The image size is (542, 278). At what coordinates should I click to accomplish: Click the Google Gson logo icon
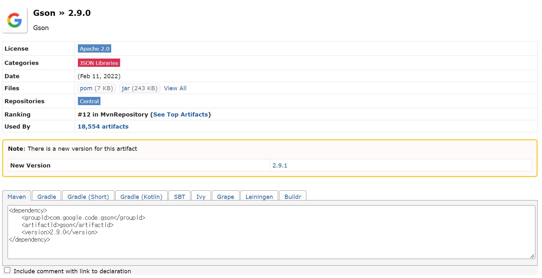pyautogui.click(x=15, y=21)
